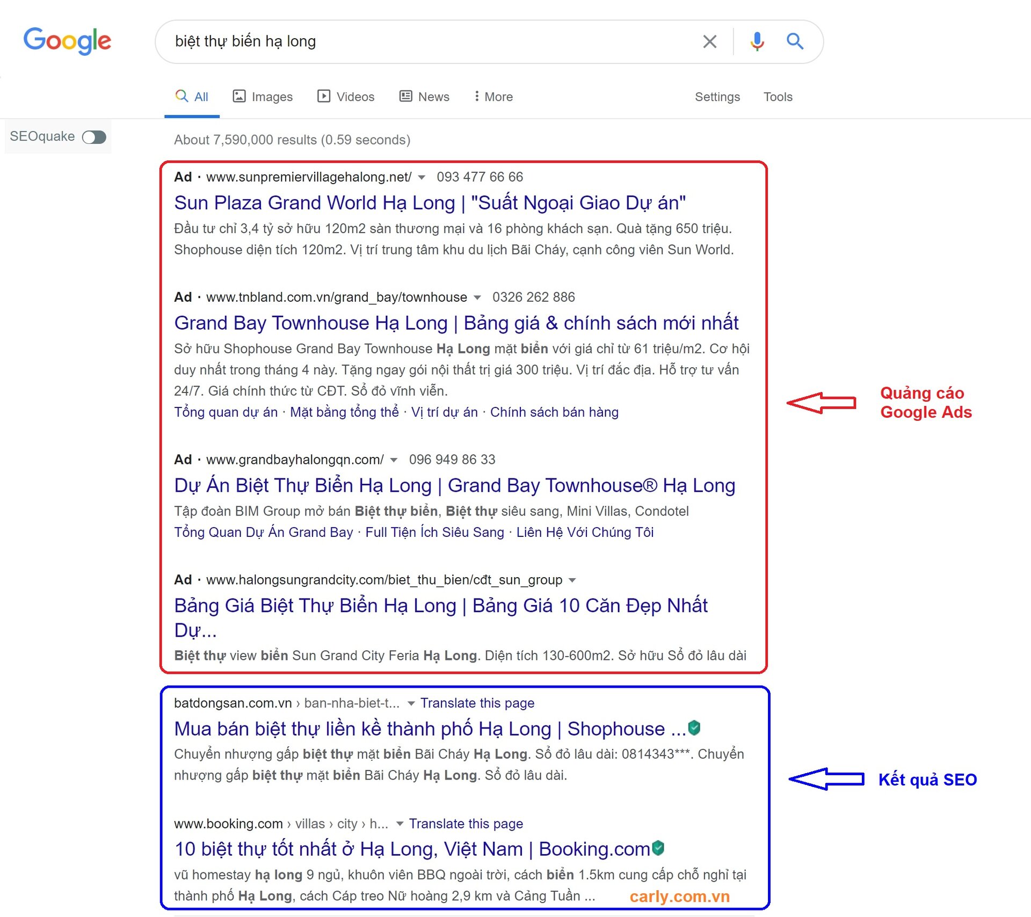The image size is (1031, 917).
Task: Click the Videos tab play icon
Action: pyautogui.click(x=323, y=96)
